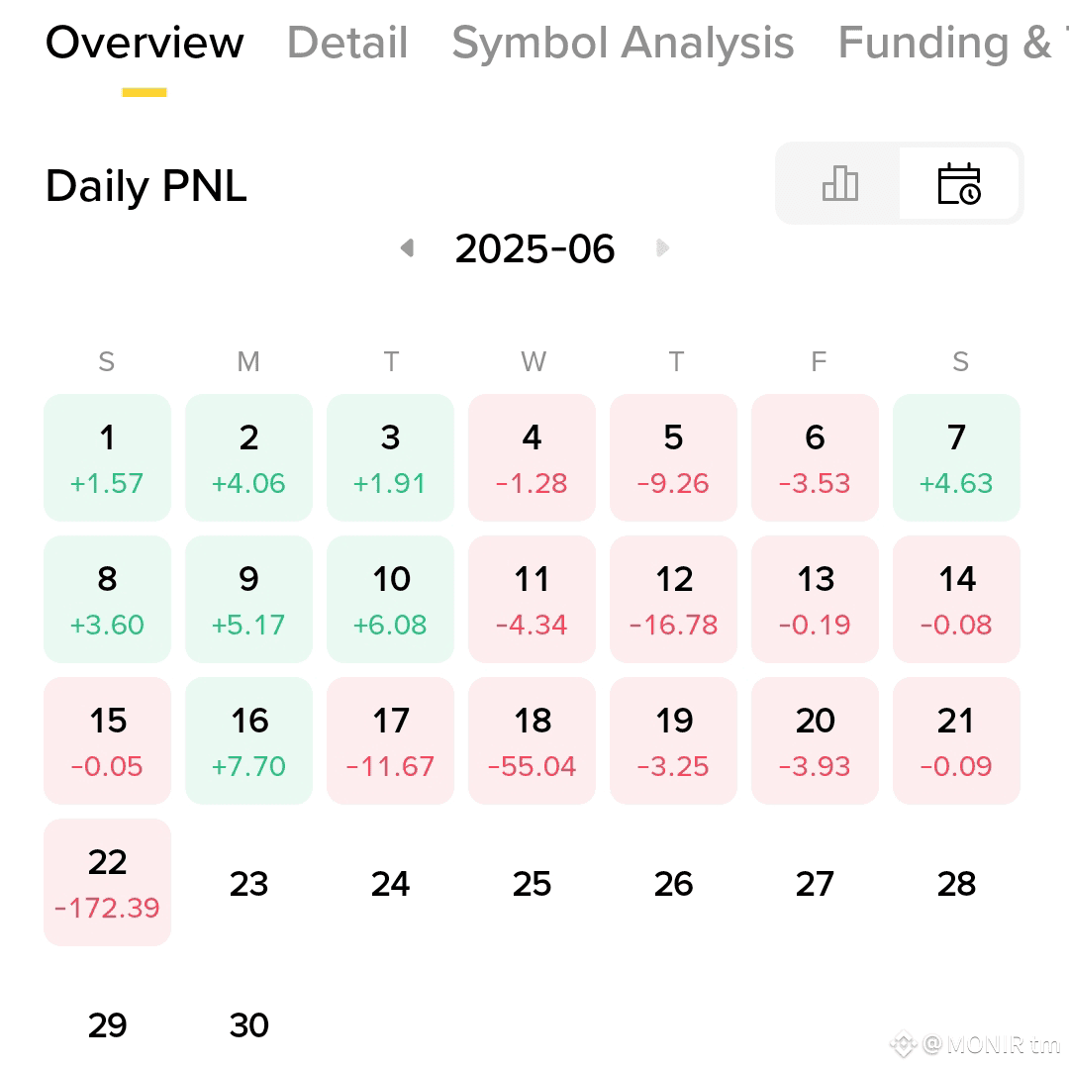Select day 1 with +1.57
The height and width of the screenshot is (1069, 1069).
[108, 457]
